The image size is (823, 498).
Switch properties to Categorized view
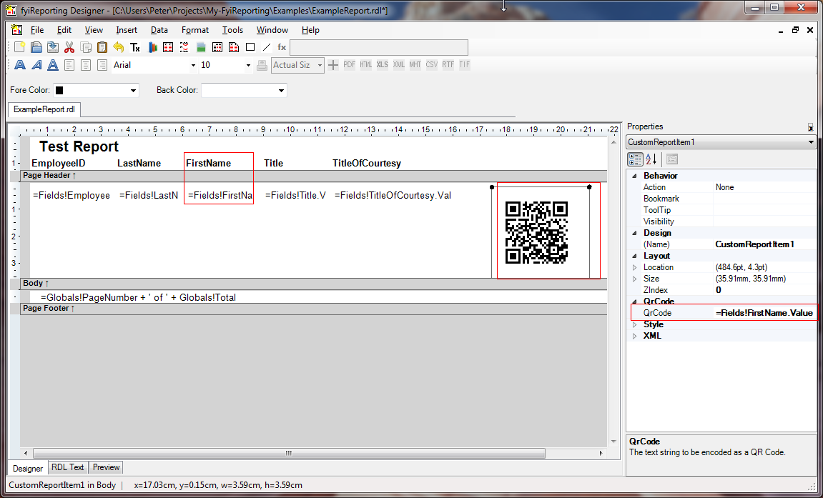point(635,159)
